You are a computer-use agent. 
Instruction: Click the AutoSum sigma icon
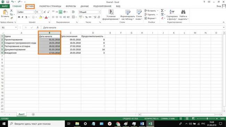[x=162, y=10]
